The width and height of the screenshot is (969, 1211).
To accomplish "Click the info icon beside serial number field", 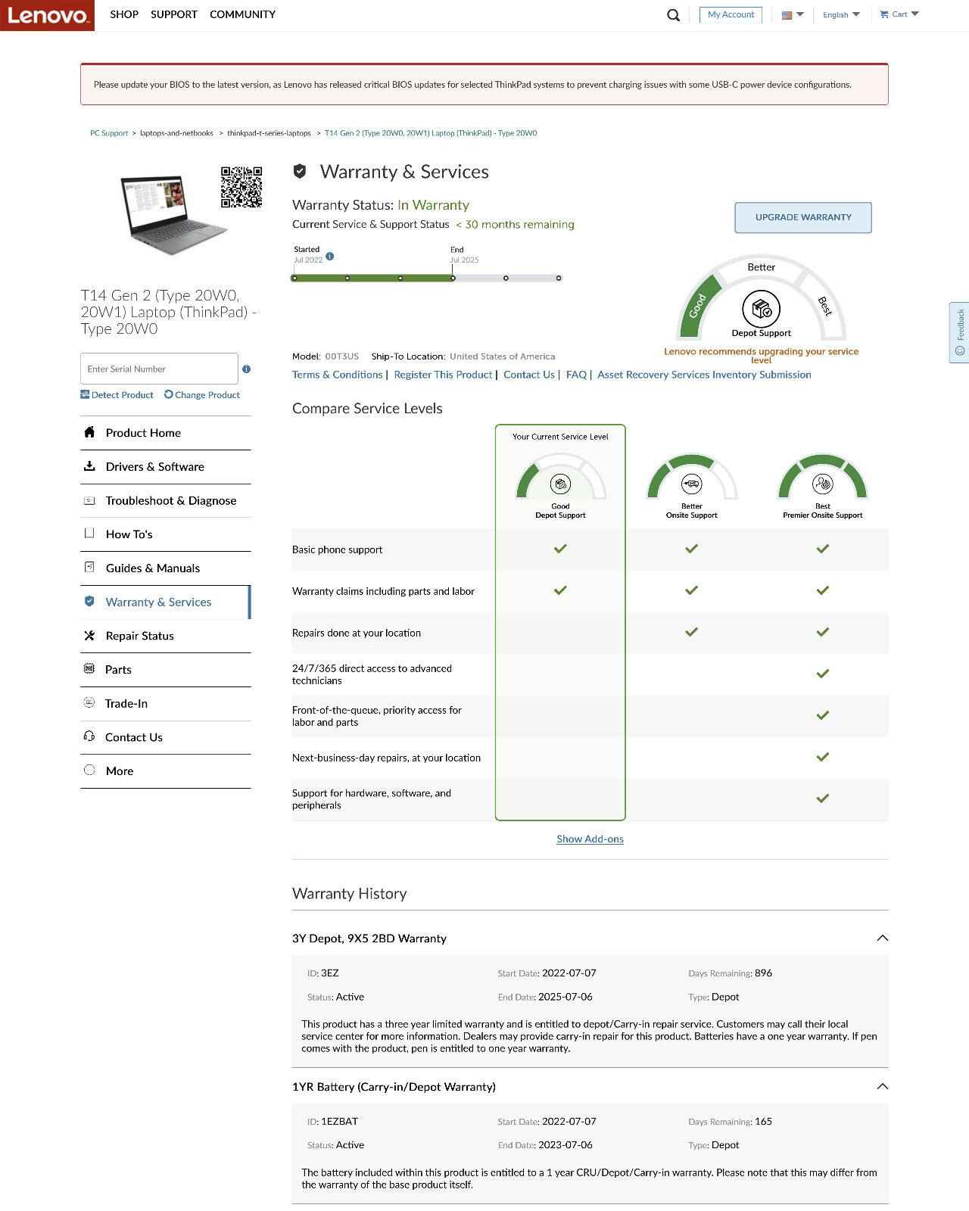I will coord(246,369).
